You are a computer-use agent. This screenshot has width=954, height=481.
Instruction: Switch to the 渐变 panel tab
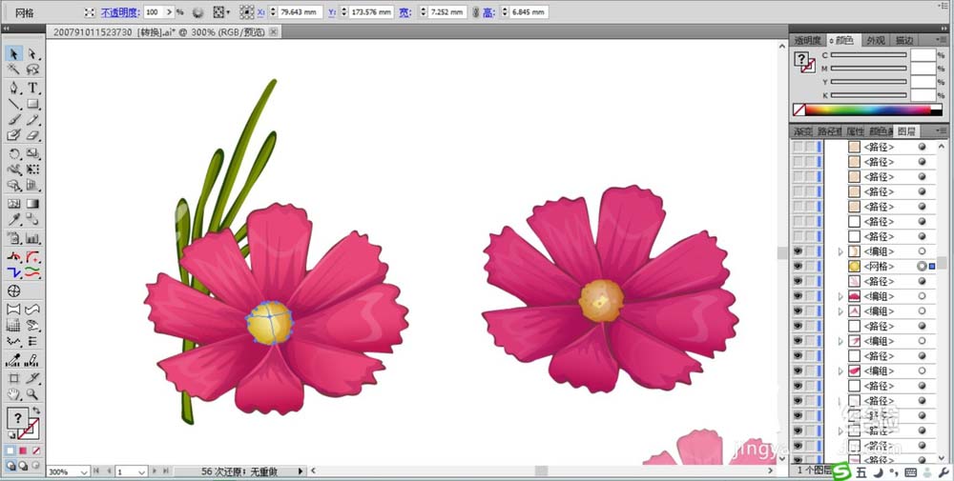pos(802,131)
